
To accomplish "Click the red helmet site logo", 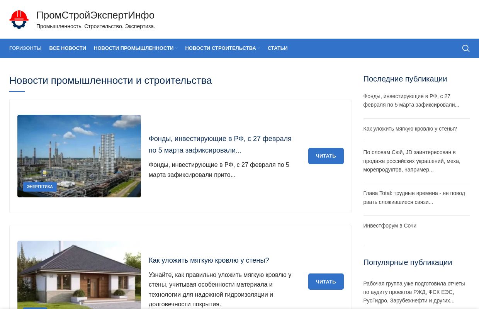I will (x=19, y=19).
